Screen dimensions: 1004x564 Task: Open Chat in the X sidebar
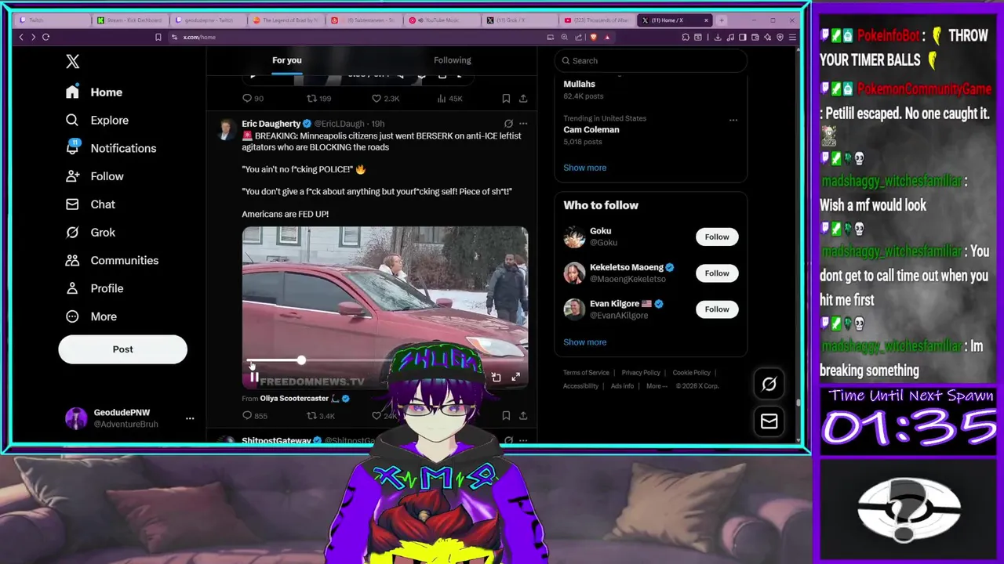[x=90, y=204]
